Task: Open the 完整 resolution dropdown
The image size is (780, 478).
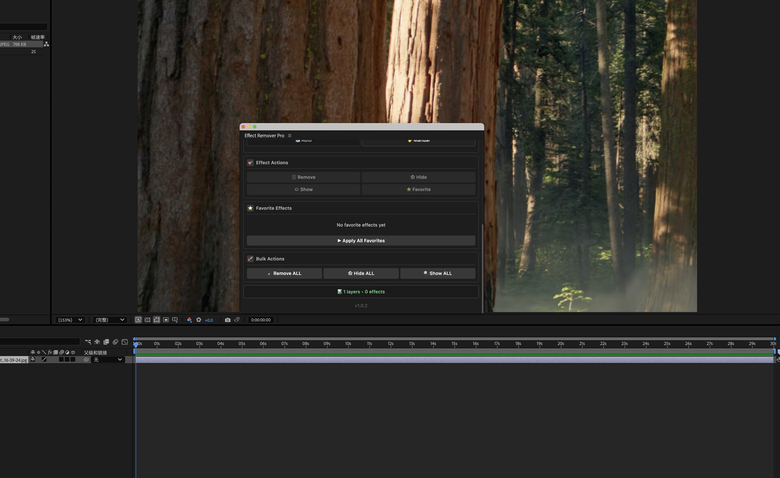Action: 110,320
